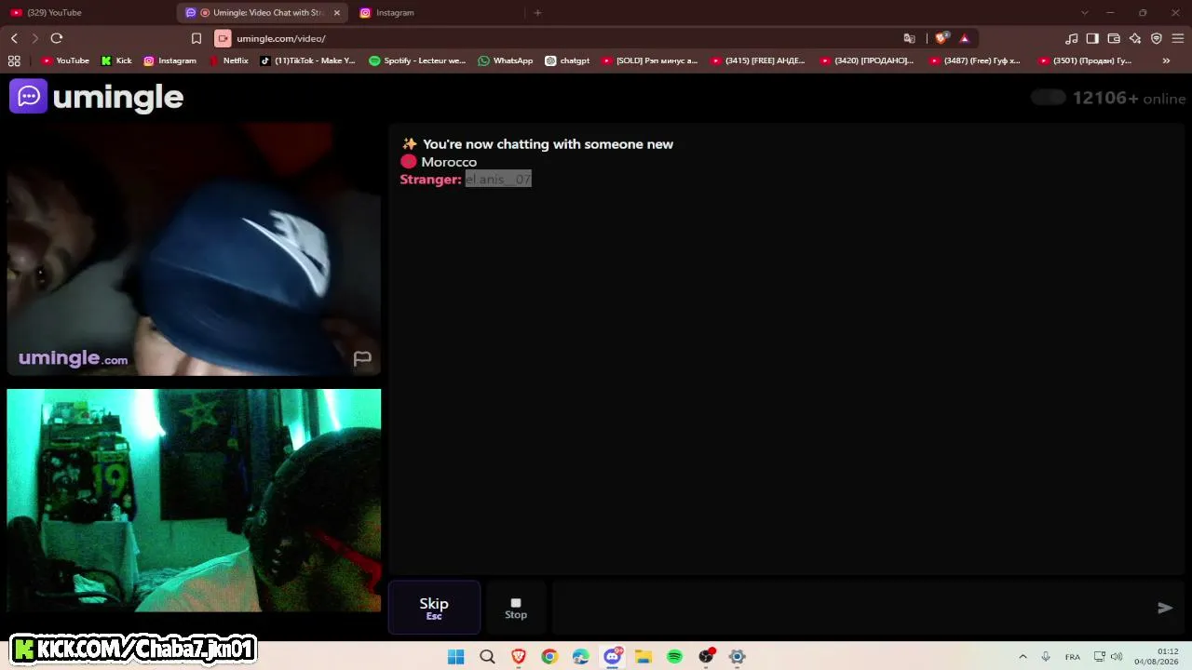Expand the hidden bookmarks chevron
This screenshot has width=1192, height=670.
[x=1166, y=60]
